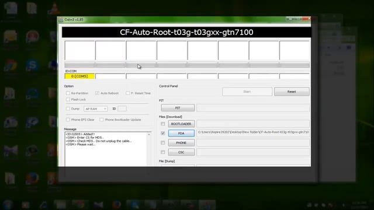The height and width of the screenshot is (210, 374).
Task: Select the yellow 0:[COM5] port box
Action: [79, 76]
